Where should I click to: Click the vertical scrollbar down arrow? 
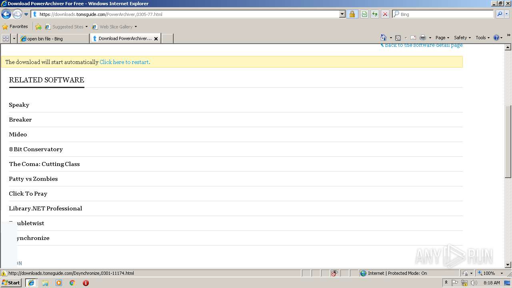click(x=508, y=264)
